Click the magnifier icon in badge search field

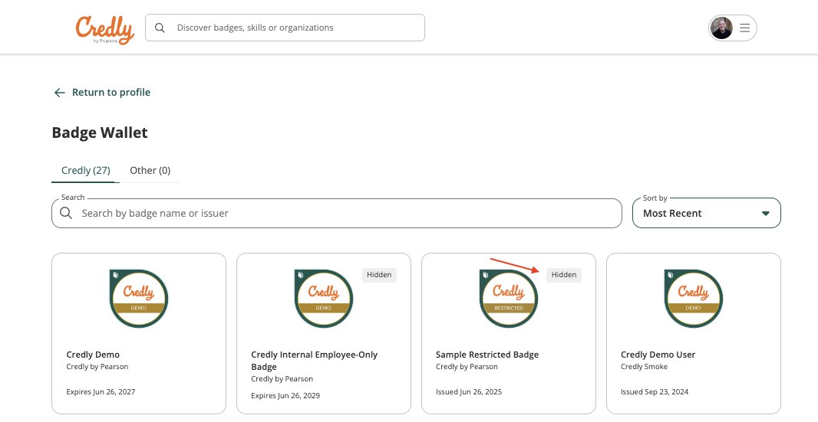coord(66,213)
